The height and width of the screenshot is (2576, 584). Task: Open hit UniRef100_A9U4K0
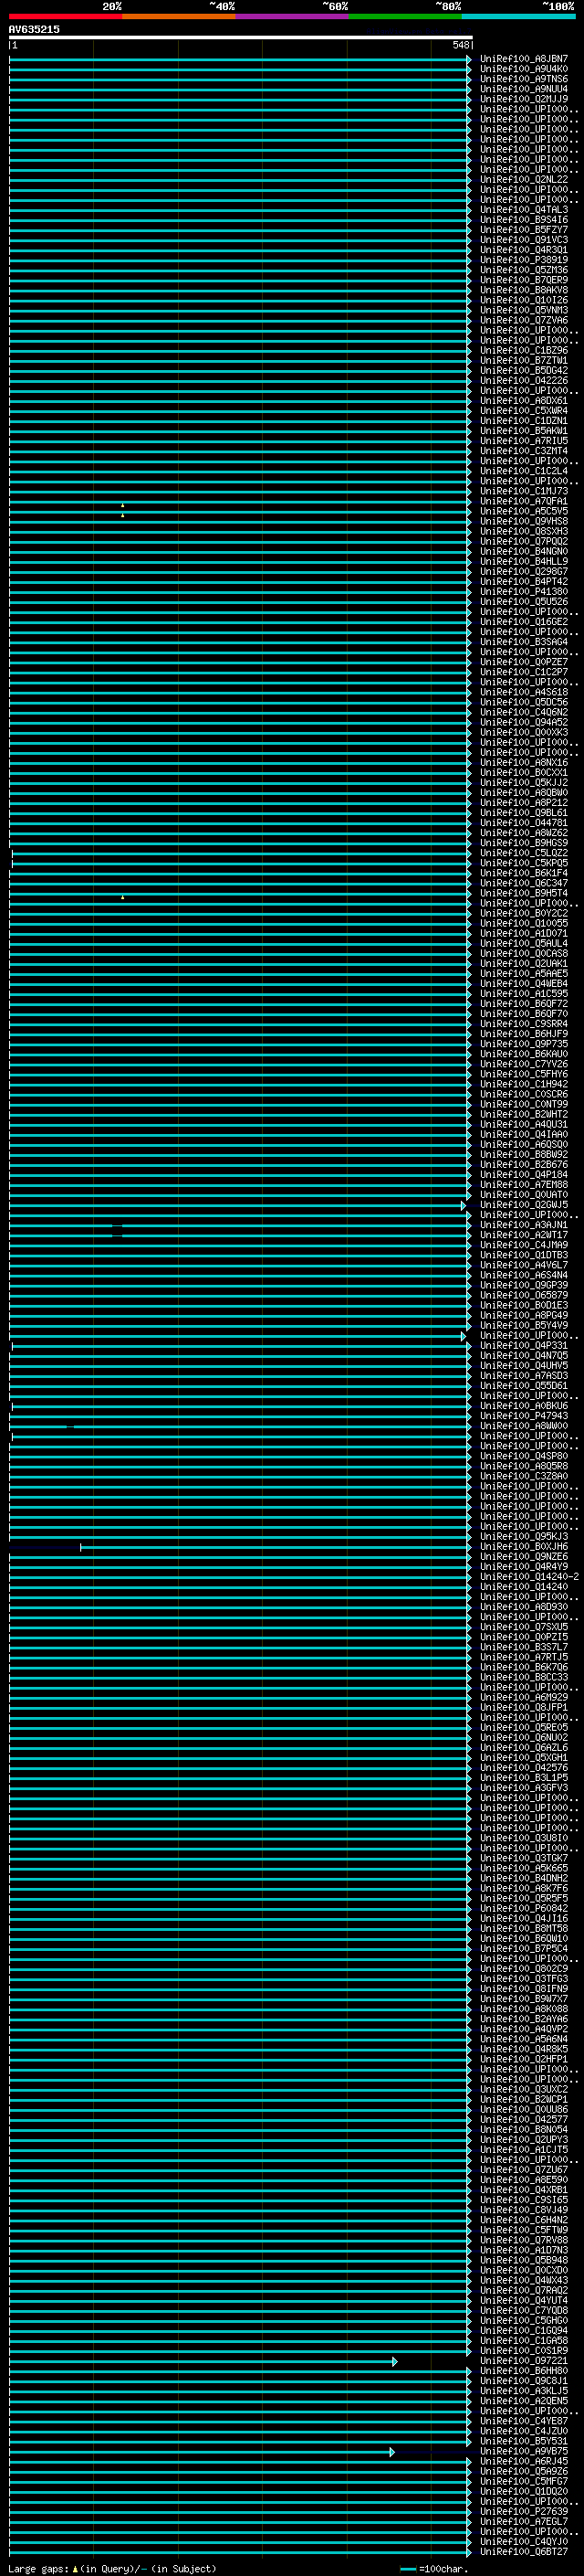523,69
